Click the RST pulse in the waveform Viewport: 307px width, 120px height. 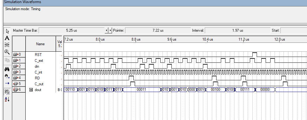coord(254,55)
